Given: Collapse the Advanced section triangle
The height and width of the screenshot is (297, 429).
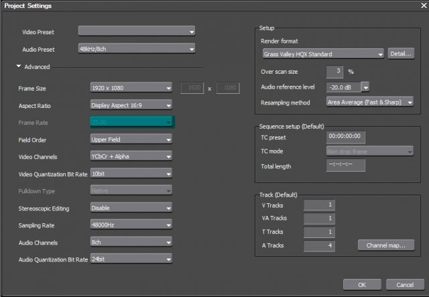Looking at the screenshot, I should coord(19,66).
